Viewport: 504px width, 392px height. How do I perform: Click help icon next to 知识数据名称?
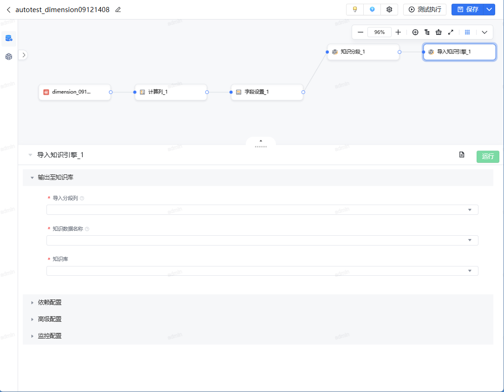coord(87,229)
